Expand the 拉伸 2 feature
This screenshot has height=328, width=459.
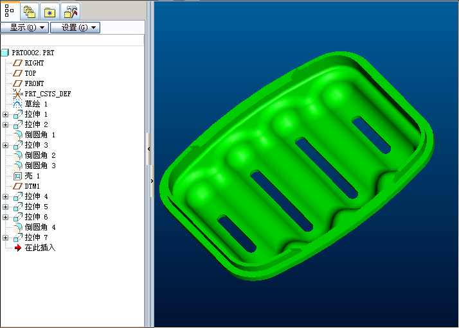pos(5,125)
